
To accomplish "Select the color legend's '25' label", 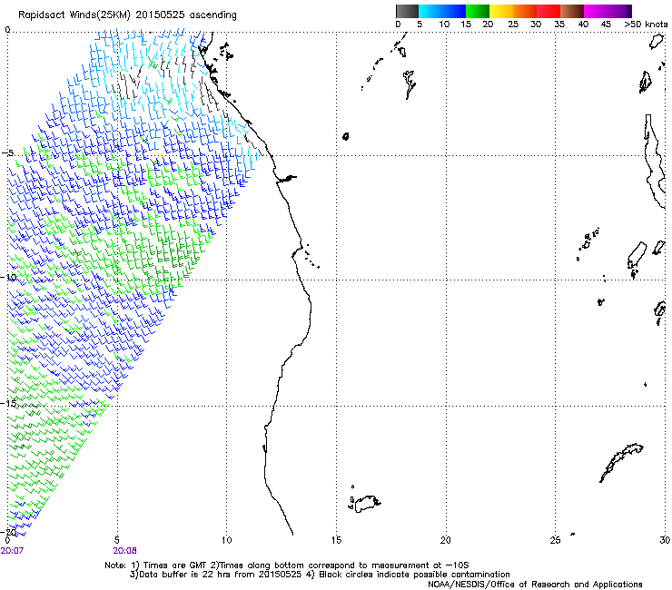I will click(x=513, y=25).
